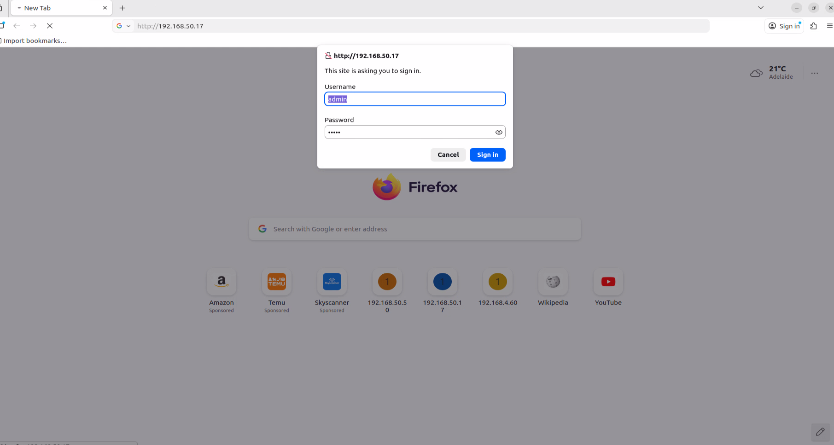834x445 pixels.
Task: Cancel the authentication dialog
Action: click(x=448, y=155)
